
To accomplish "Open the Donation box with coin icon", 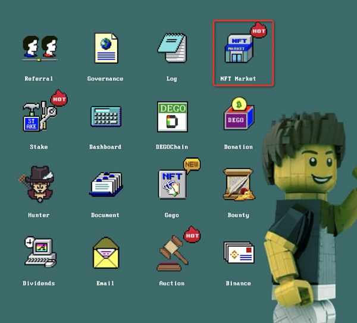I will click(x=239, y=115).
